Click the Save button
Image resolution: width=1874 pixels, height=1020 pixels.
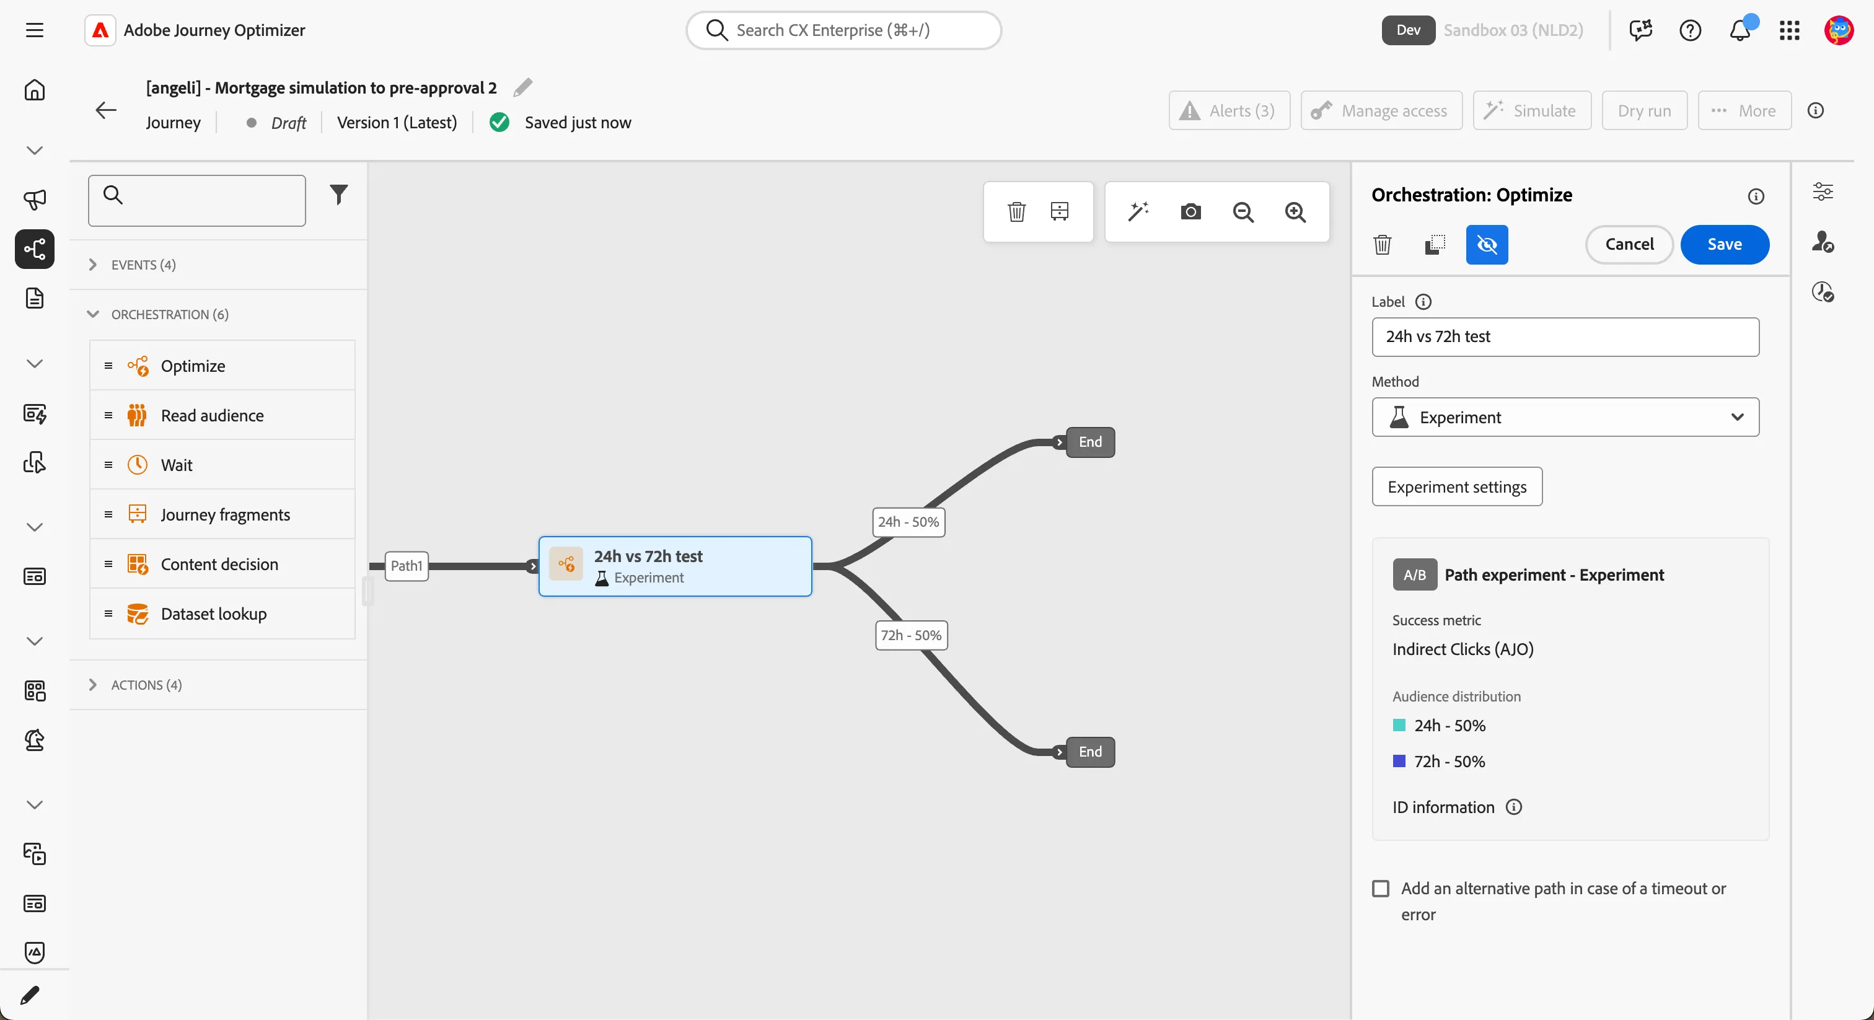click(1724, 244)
